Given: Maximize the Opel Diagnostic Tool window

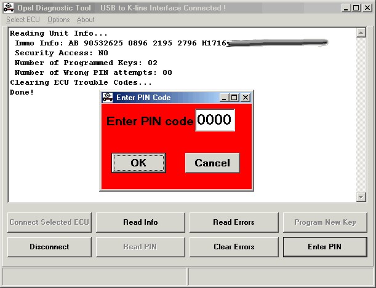Looking at the screenshot, I should tap(356, 8).
